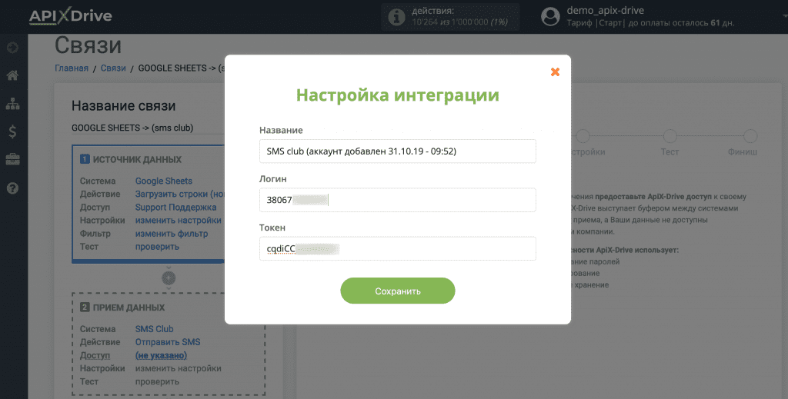Focus the Логин input field

tap(398, 200)
